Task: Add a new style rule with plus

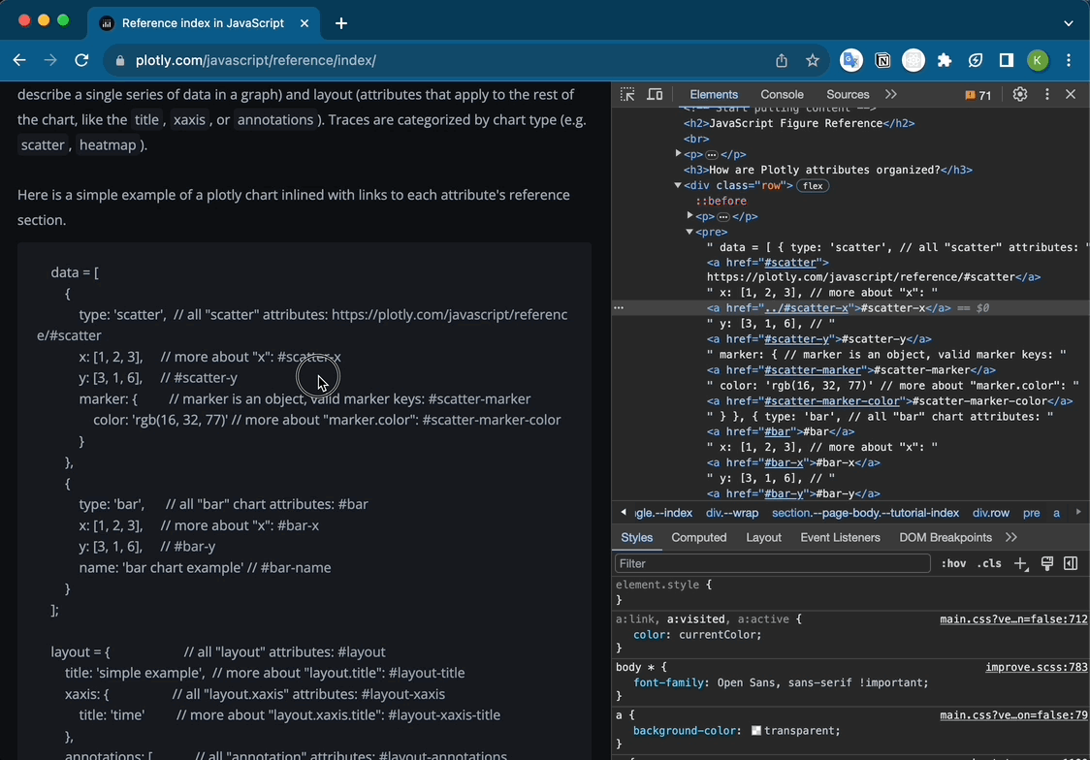Action: (1020, 563)
